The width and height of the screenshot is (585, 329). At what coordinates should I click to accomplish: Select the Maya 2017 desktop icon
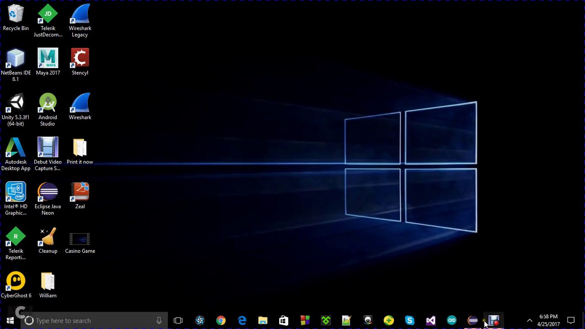click(48, 62)
